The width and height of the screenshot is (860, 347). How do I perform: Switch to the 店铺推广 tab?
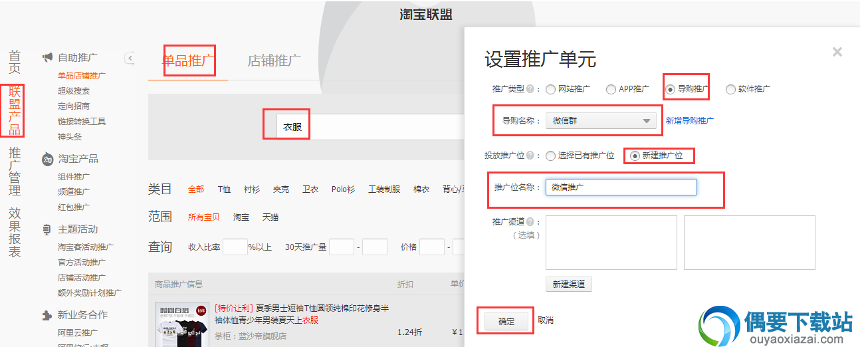(x=274, y=60)
